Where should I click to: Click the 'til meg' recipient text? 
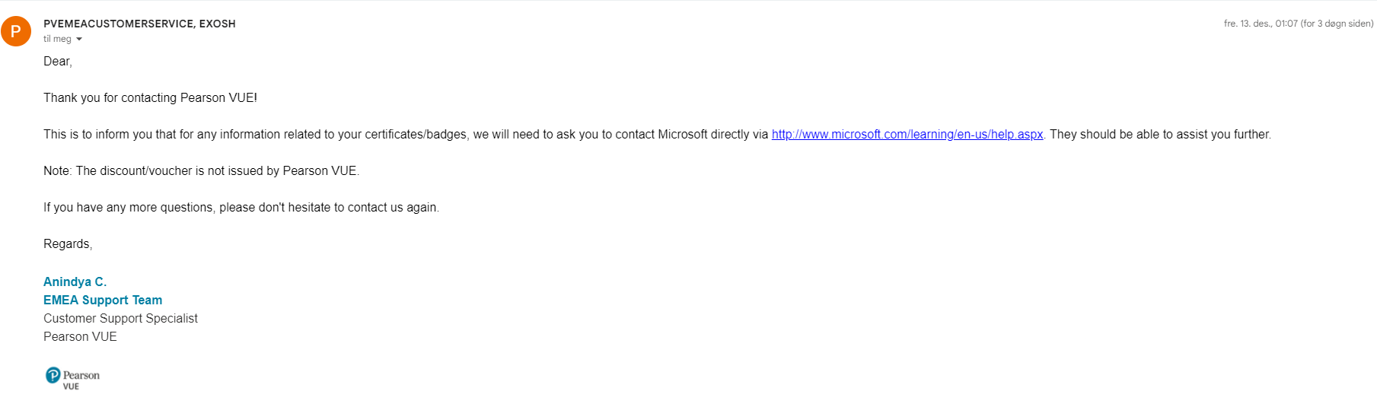tap(57, 39)
